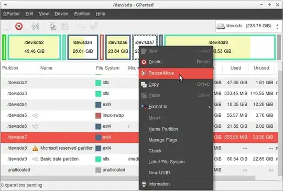The width and height of the screenshot is (283, 191).
Task: Open the Partition menu
Action: coord(82,14)
